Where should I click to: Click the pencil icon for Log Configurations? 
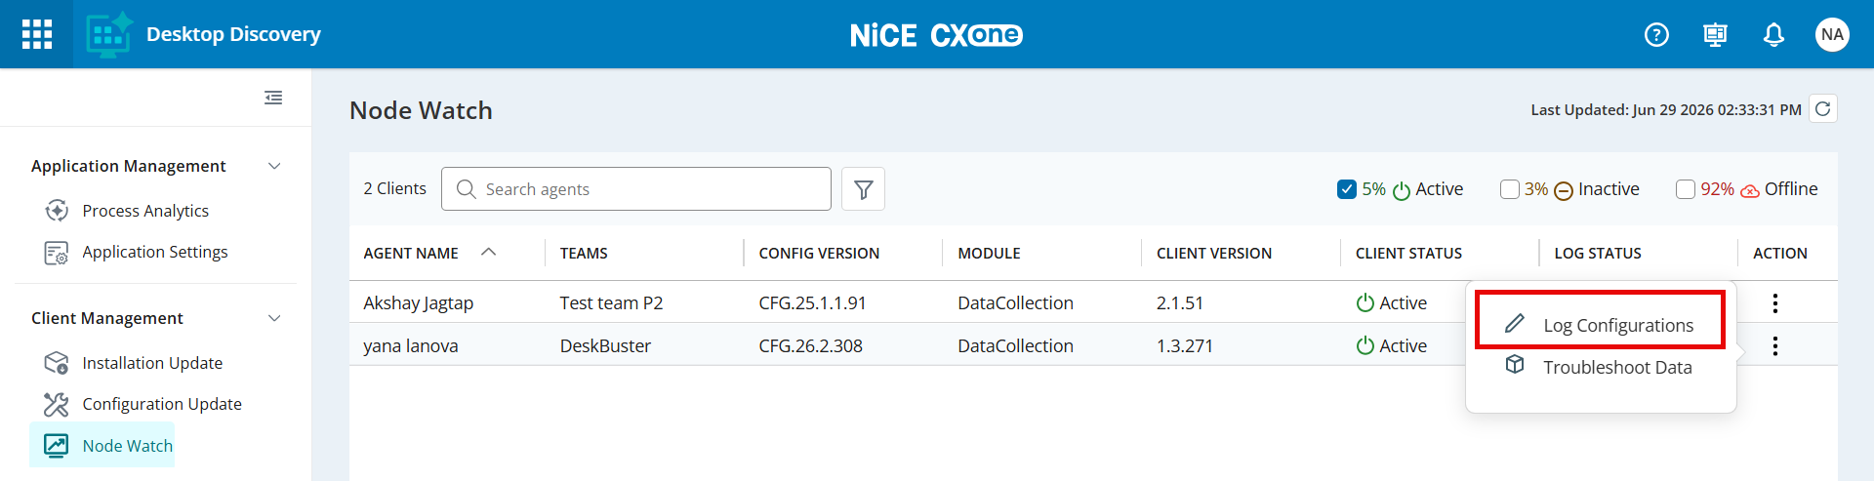[1515, 323]
